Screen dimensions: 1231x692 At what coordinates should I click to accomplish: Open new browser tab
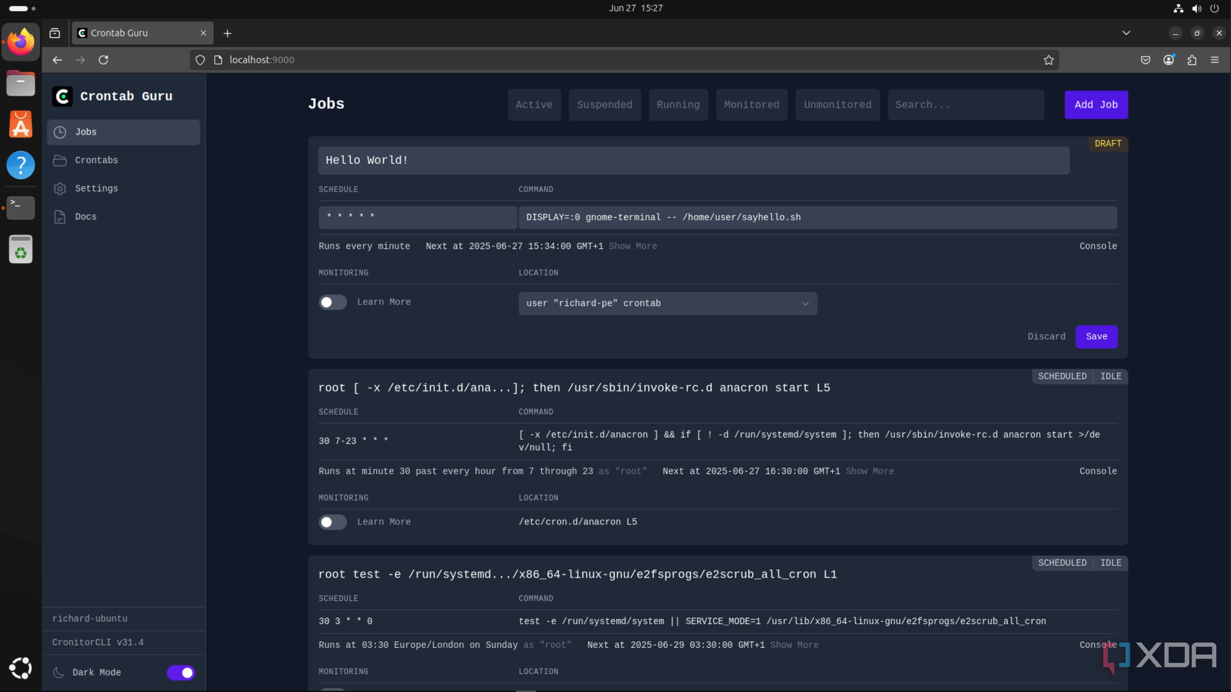point(228,33)
